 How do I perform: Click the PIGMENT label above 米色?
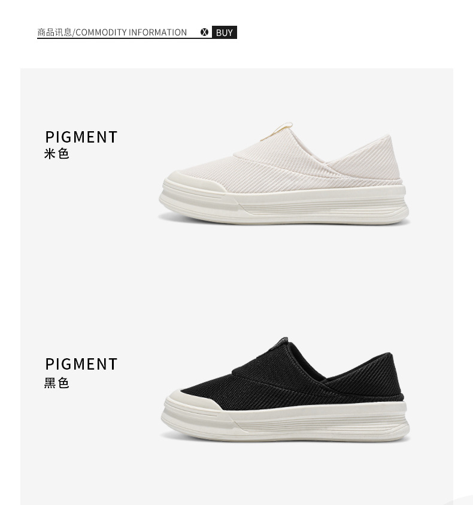coord(81,137)
